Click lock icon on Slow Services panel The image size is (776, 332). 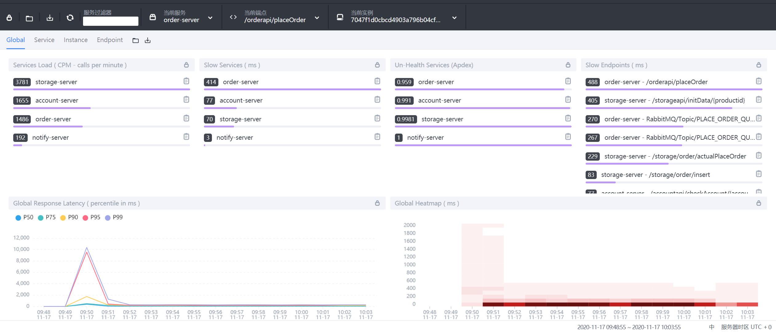pos(377,65)
